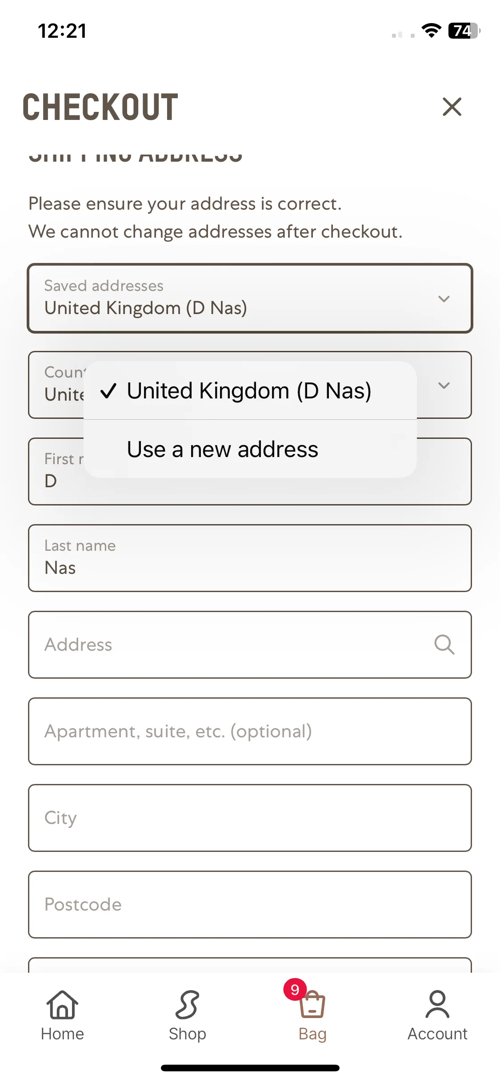
Task: Focus the Address input field
Action: tap(250, 645)
